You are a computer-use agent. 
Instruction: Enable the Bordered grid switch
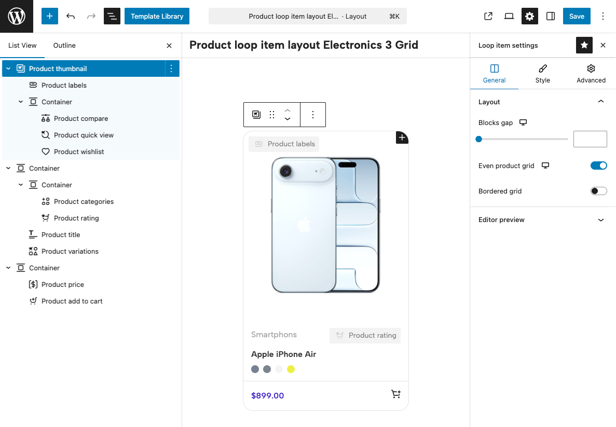598,191
